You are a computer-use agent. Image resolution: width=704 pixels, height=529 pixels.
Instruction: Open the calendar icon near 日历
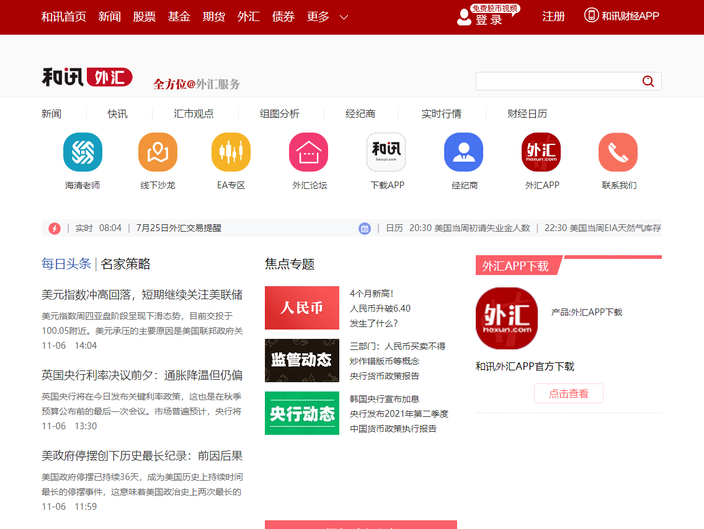[365, 228]
